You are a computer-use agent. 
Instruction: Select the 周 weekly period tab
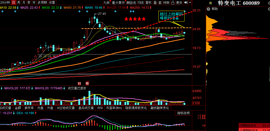[x=18, y=2]
